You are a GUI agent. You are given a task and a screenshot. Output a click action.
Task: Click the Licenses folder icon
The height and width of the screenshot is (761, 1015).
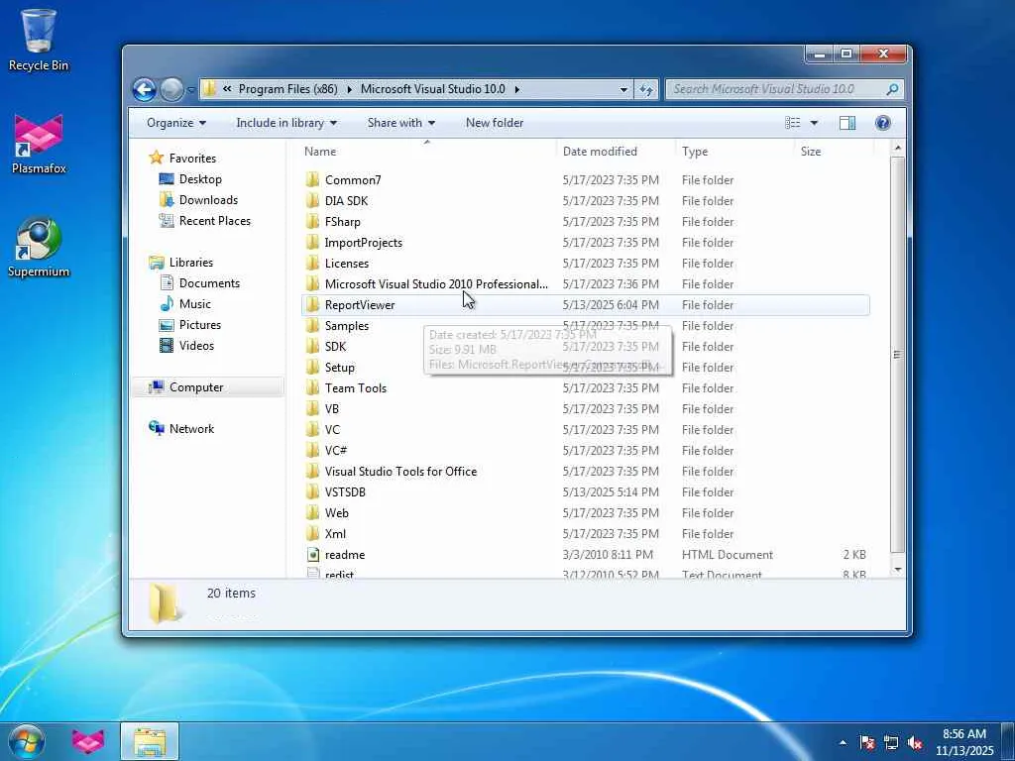312,263
